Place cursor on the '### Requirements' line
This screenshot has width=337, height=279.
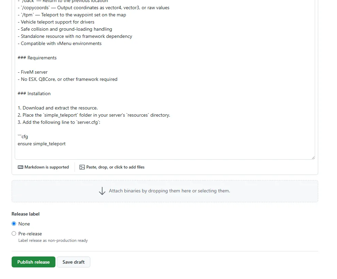click(37, 58)
